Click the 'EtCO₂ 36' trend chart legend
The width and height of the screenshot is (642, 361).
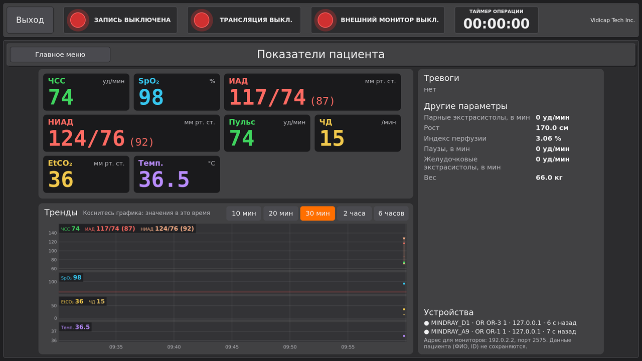tap(72, 302)
